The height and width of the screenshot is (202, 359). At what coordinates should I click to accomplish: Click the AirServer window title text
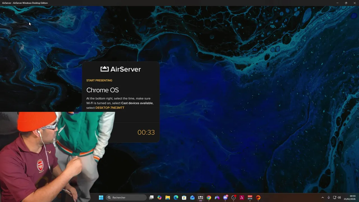[25, 3]
